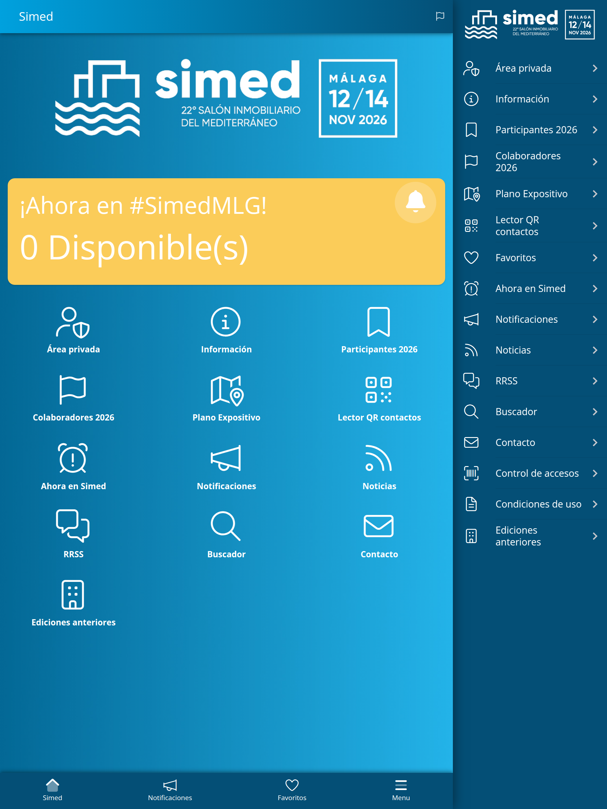The width and height of the screenshot is (607, 809).
Task: Click sidebar Condiciones de uso document icon
Action: click(x=471, y=504)
